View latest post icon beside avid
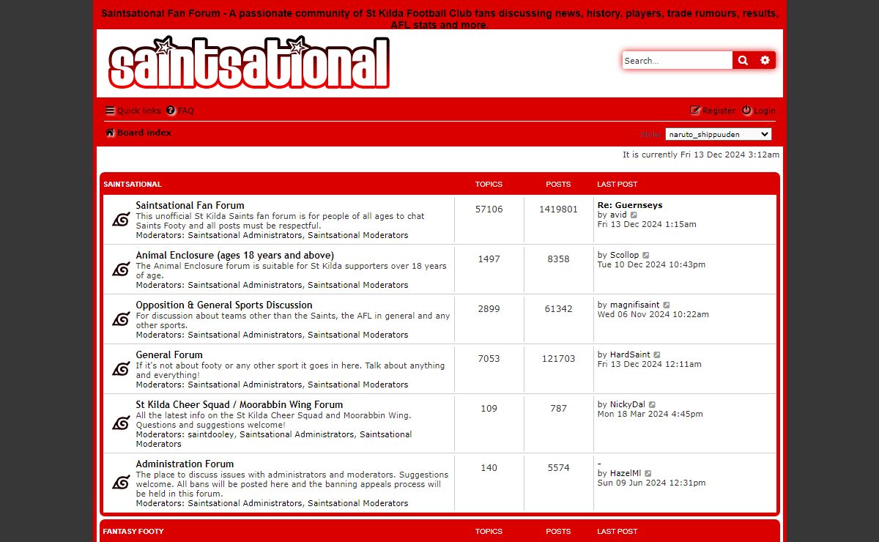This screenshot has width=879, height=542. click(634, 215)
